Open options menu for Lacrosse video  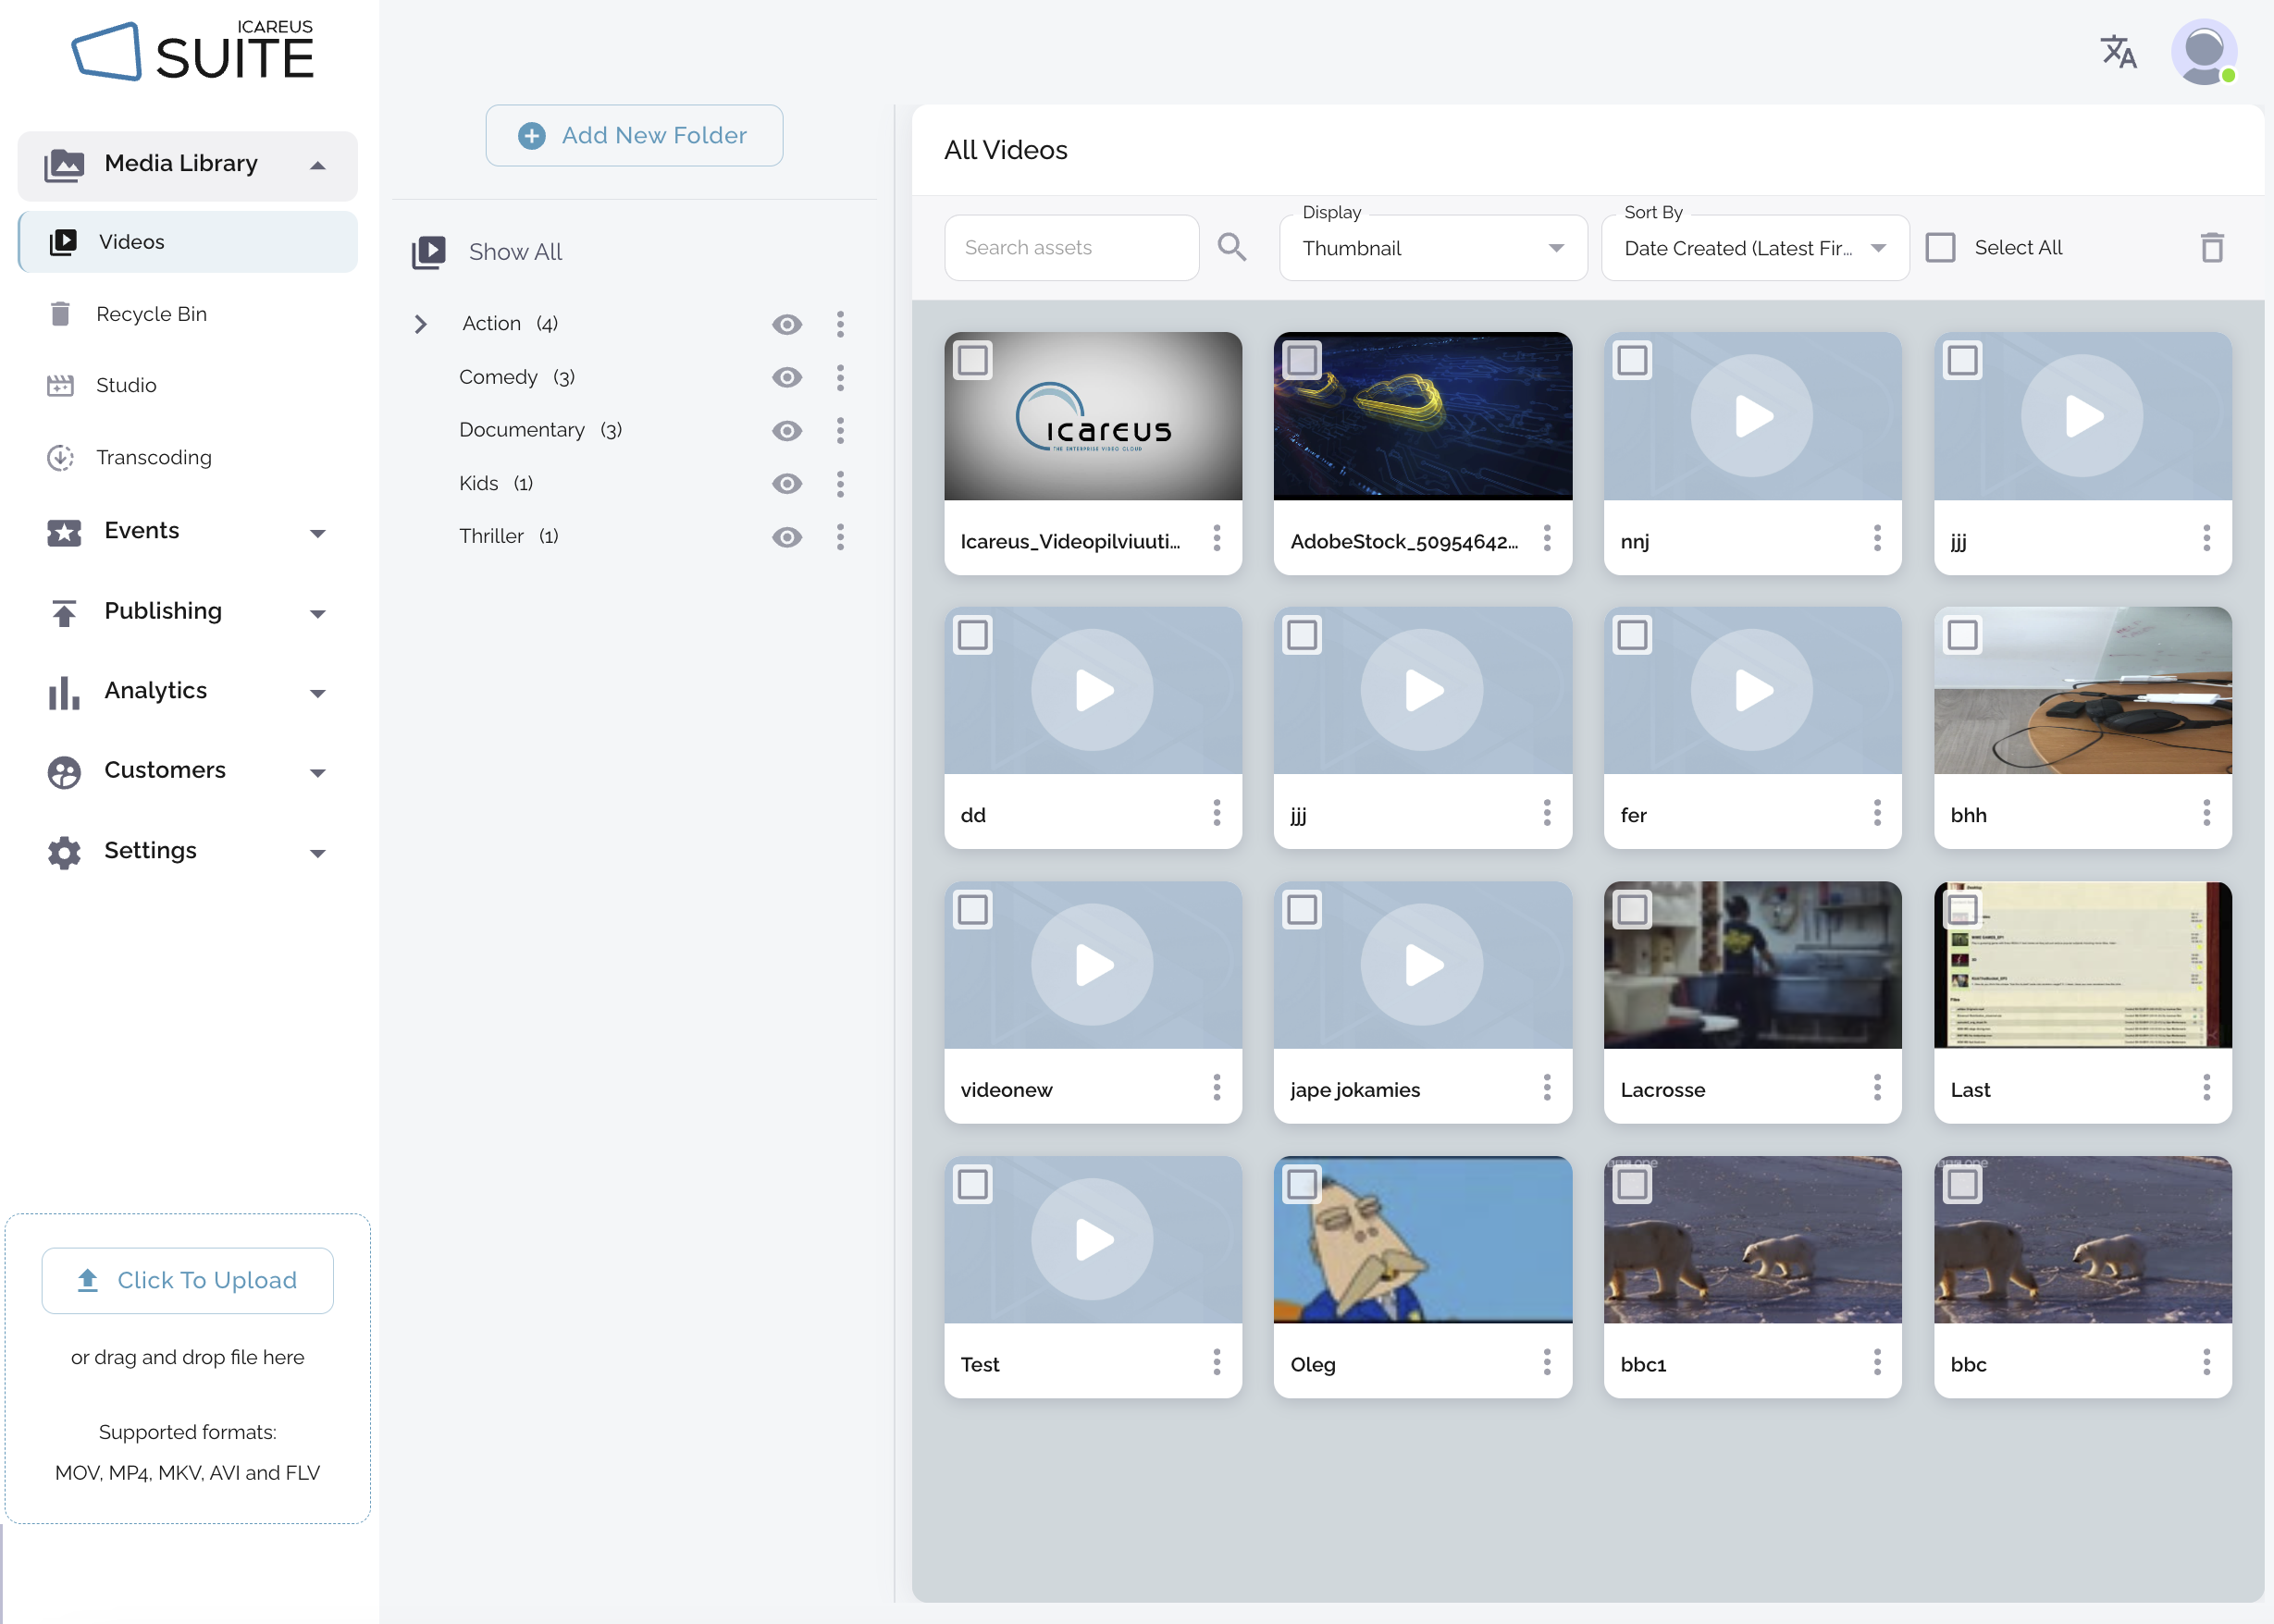tap(1876, 1088)
